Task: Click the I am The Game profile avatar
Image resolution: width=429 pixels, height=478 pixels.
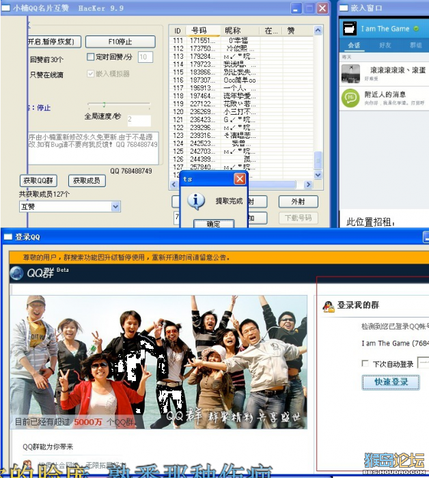Action: tap(350, 29)
